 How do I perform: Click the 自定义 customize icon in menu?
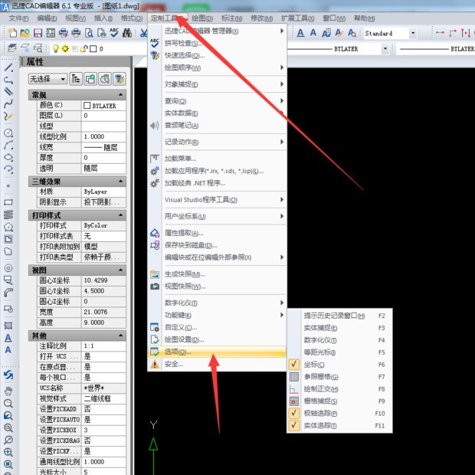[155, 327]
